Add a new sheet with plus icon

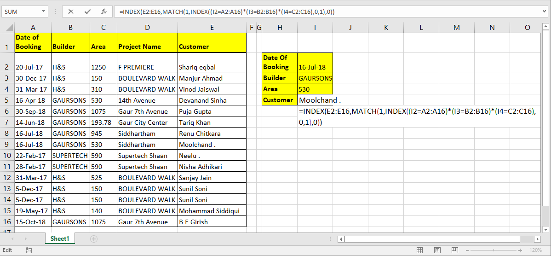click(x=93, y=239)
